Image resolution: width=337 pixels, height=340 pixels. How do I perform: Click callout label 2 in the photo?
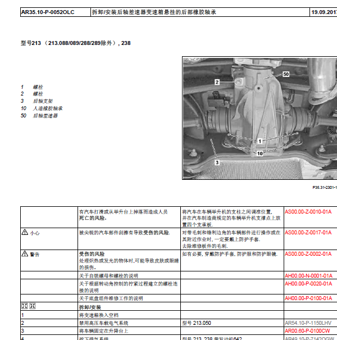coord(217,82)
